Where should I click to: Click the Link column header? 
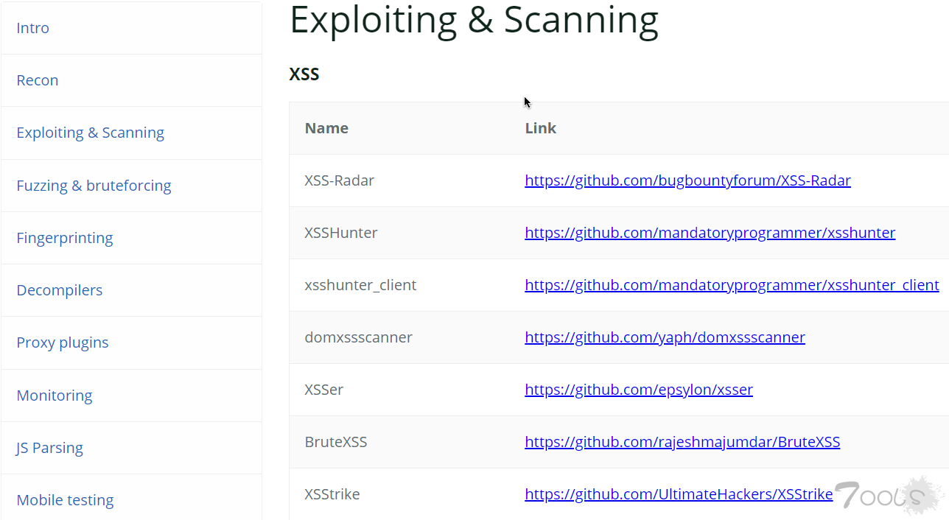pos(540,128)
